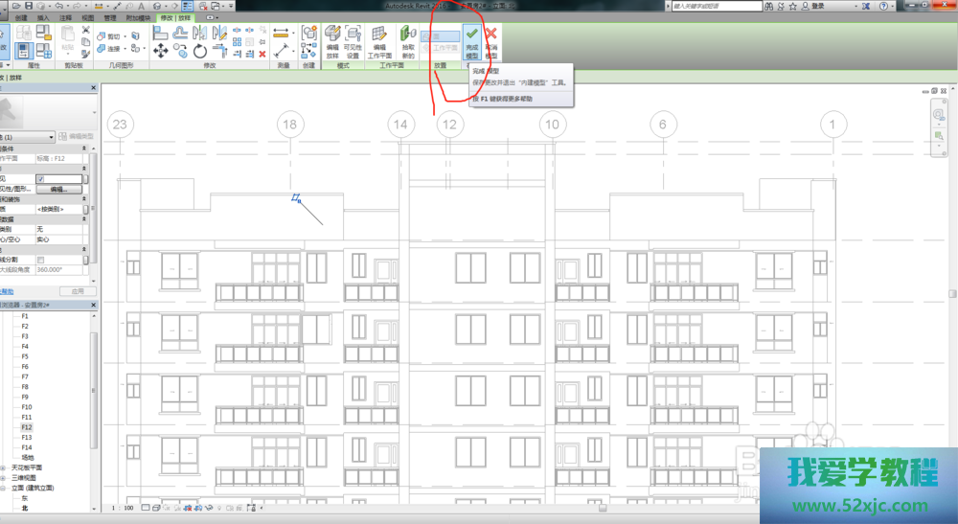Viewport: 958px width, 524px height.
Task: Collapse the Elevations tree node
Action: coord(4,488)
